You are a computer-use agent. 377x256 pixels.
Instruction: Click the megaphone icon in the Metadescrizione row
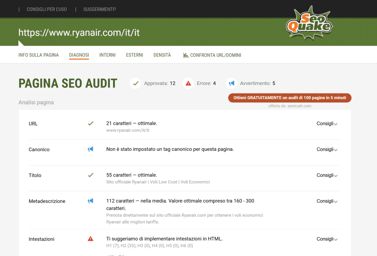pos(91,201)
